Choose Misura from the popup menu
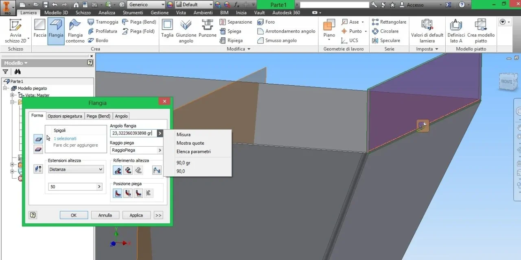The width and height of the screenshot is (521, 260). (184, 134)
